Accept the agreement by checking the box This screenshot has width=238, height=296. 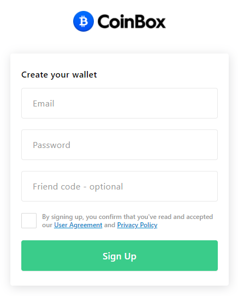pyautogui.click(x=29, y=221)
